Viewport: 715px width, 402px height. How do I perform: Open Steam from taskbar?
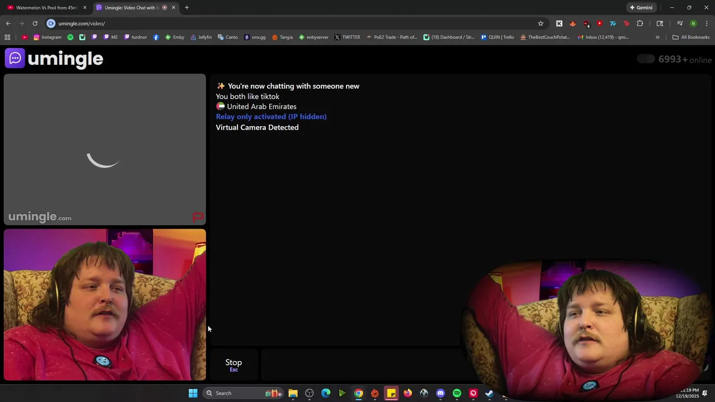pos(489,393)
